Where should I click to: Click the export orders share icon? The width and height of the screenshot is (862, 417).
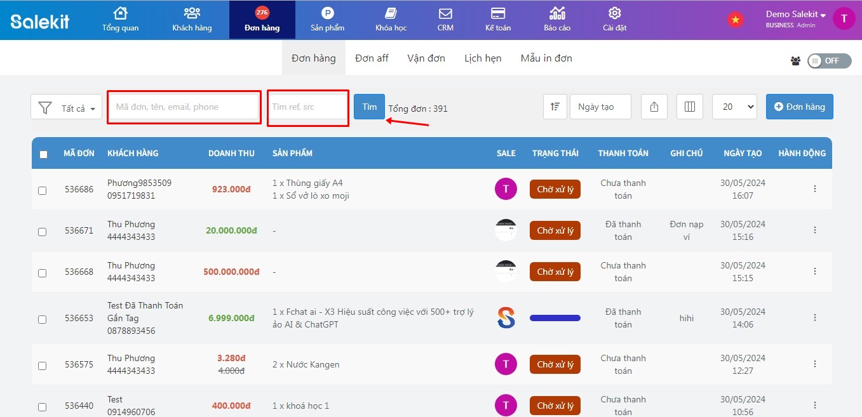[x=654, y=107]
